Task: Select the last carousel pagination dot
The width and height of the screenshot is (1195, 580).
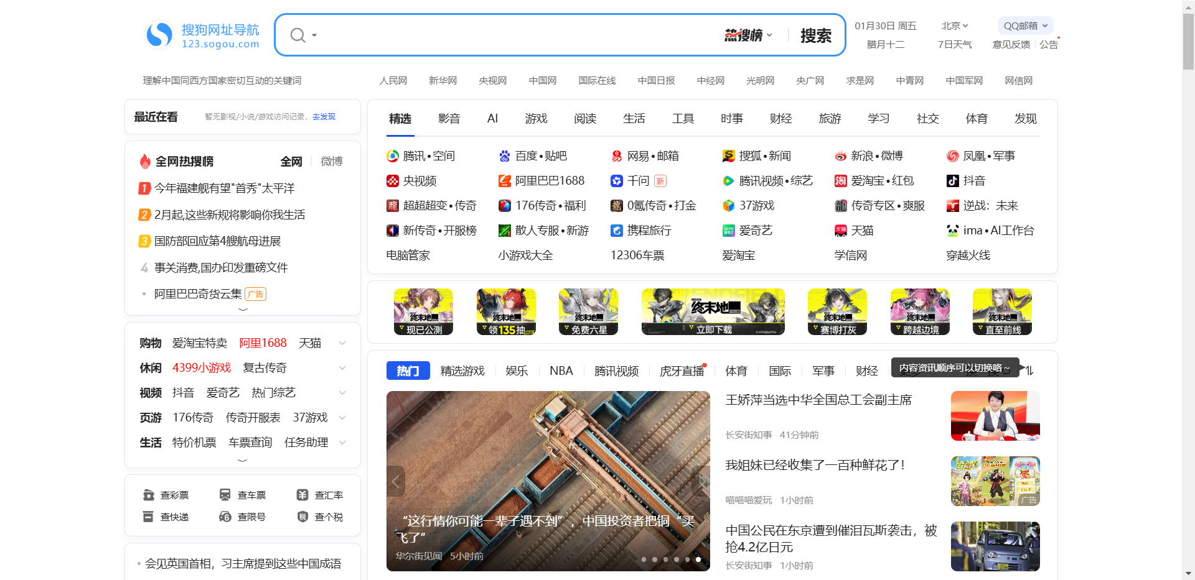Action: tap(698, 559)
